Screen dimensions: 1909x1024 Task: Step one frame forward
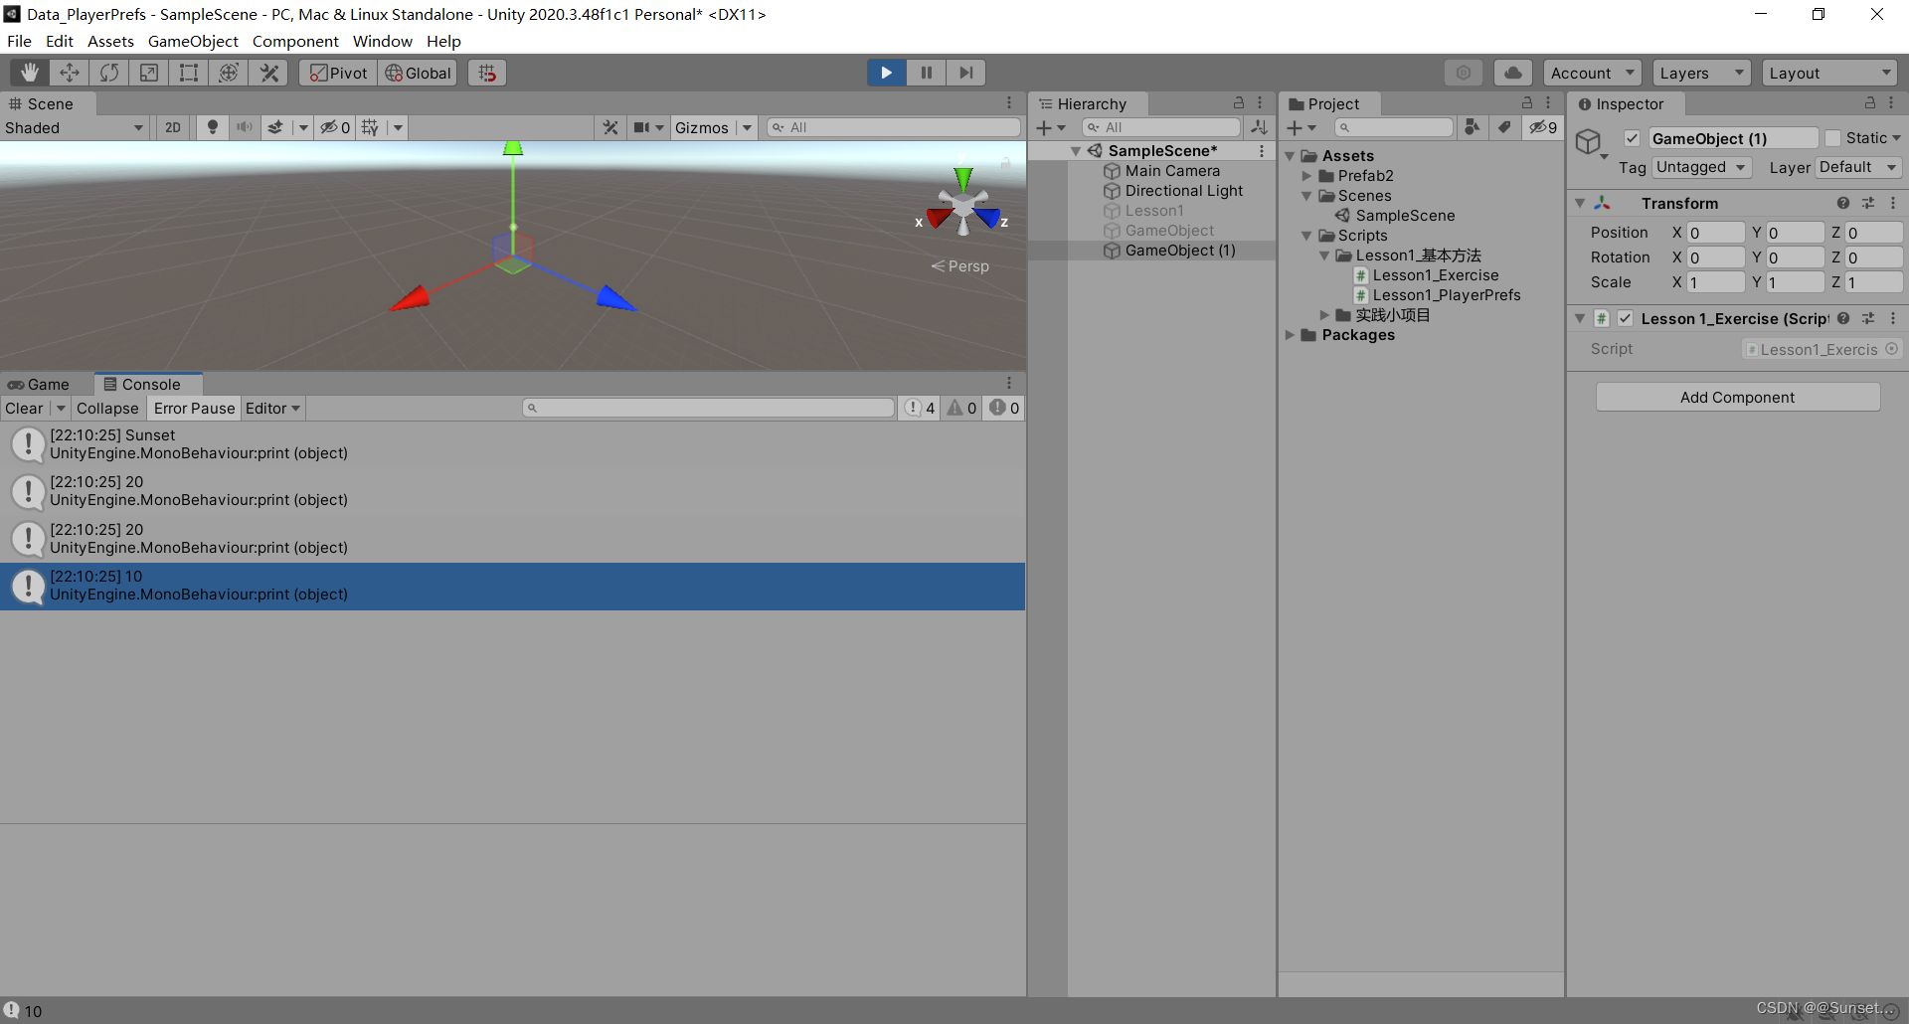(965, 73)
